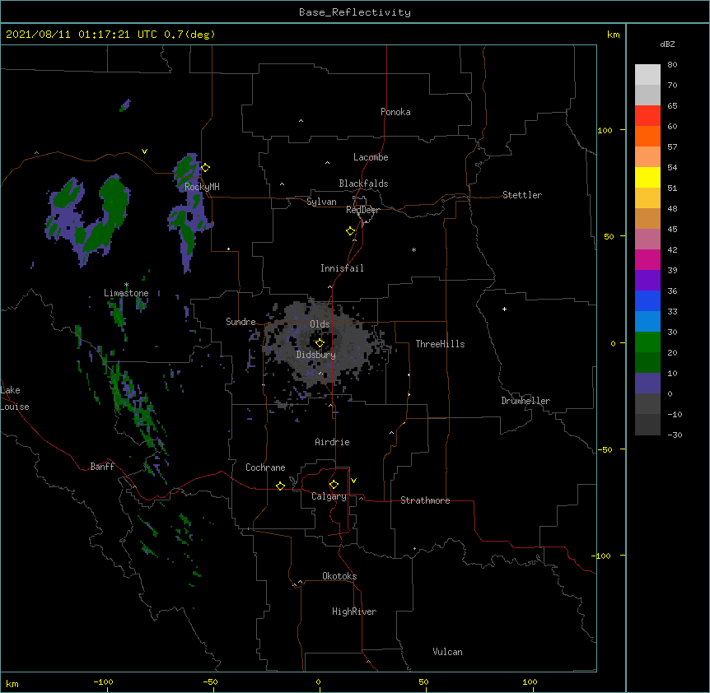The image size is (710, 693).
Task: Click the Strathmore label
Action: (x=425, y=500)
